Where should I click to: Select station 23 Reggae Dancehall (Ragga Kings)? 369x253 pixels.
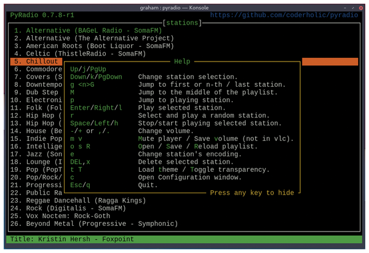click(x=78, y=201)
